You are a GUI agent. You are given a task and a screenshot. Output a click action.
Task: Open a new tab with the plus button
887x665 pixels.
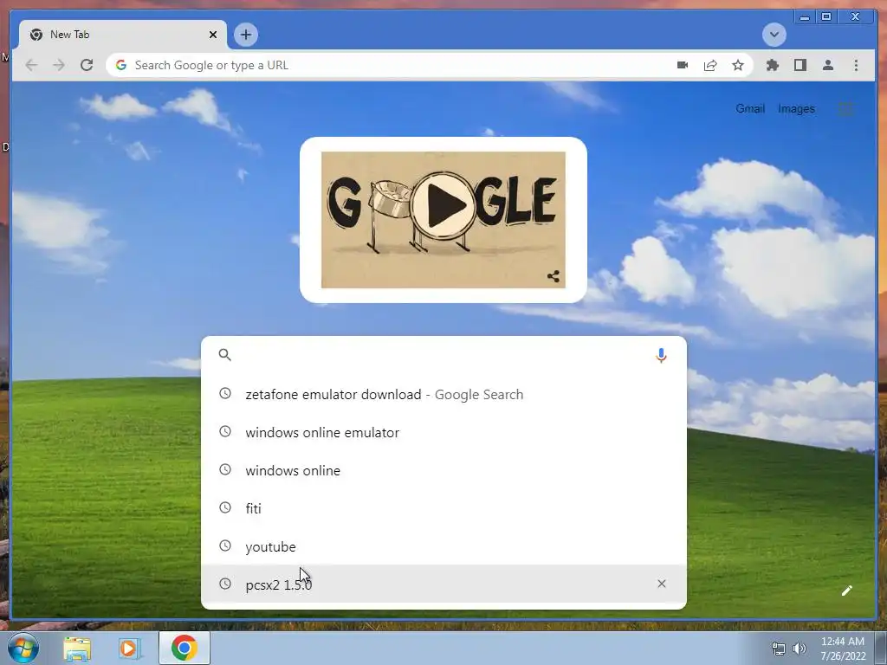[x=245, y=35]
